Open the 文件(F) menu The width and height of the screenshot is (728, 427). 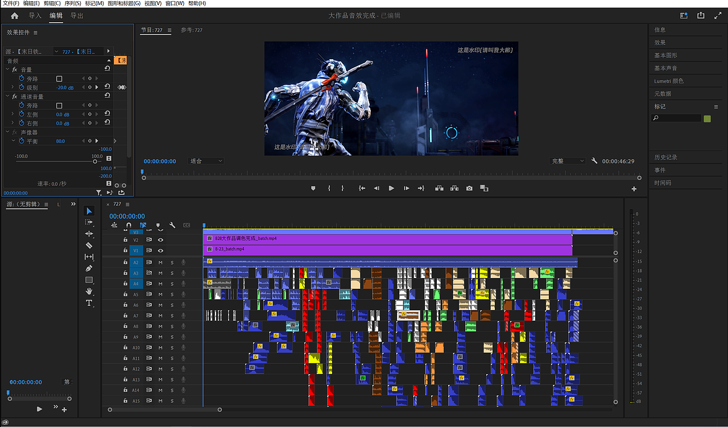coord(11,3)
